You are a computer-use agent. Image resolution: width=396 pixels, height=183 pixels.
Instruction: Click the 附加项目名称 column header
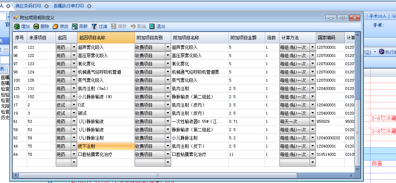(200, 38)
